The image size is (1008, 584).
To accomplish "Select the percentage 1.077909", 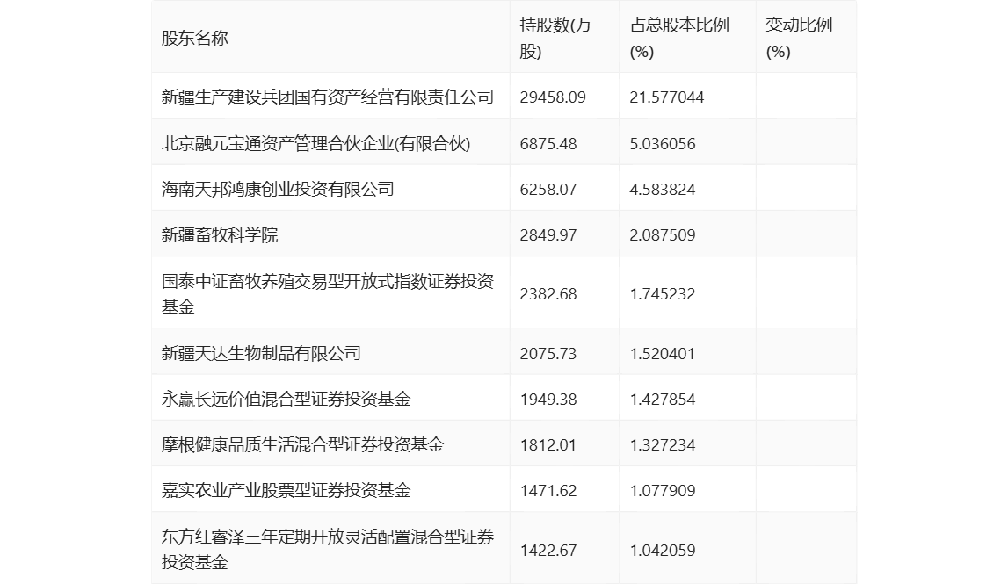I will coord(662,491).
